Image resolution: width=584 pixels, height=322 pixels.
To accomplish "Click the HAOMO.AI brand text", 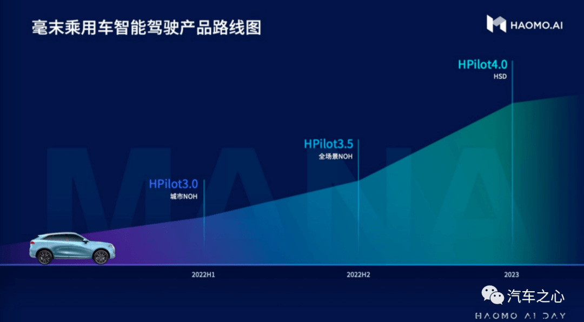I will [x=535, y=24].
